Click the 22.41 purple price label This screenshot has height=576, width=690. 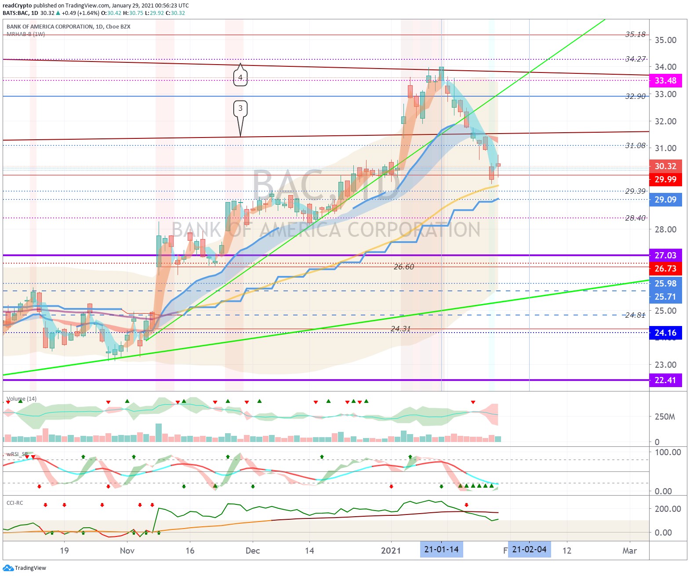click(x=665, y=380)
